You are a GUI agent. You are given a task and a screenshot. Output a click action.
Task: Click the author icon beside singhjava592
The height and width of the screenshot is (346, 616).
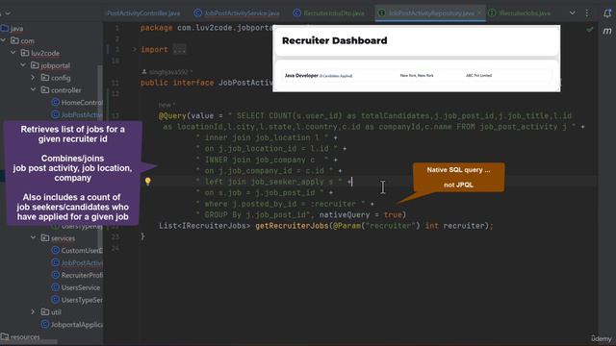tap(144, 72)
